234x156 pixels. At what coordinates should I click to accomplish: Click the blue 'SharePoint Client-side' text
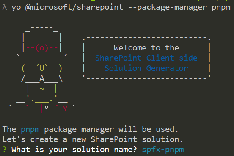click(x=146, y=58)
